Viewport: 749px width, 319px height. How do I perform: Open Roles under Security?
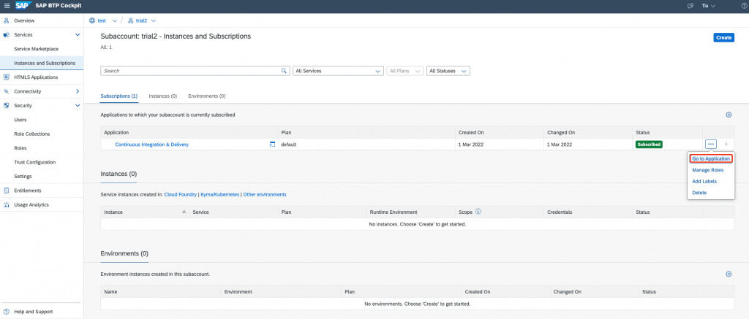(x=20, y=147)
